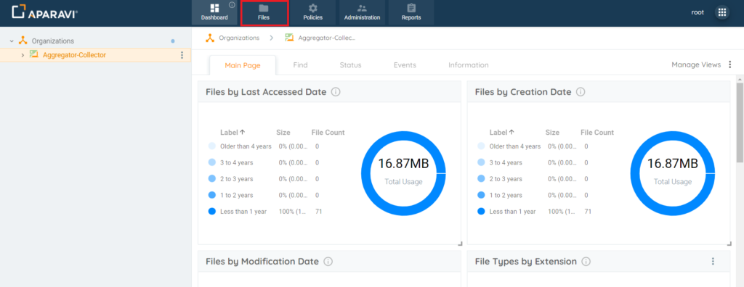Select Aggregator-Collector in the tree
Viewport: 744px width, 287px height.
coord(75,55)
